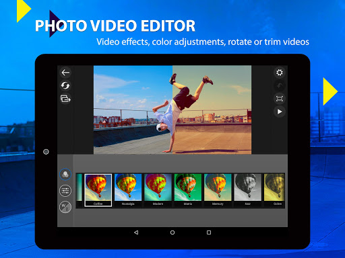The image size is (345, 258).
Task: Open the adjustment sliders icon
Action: tap(65, 191)
